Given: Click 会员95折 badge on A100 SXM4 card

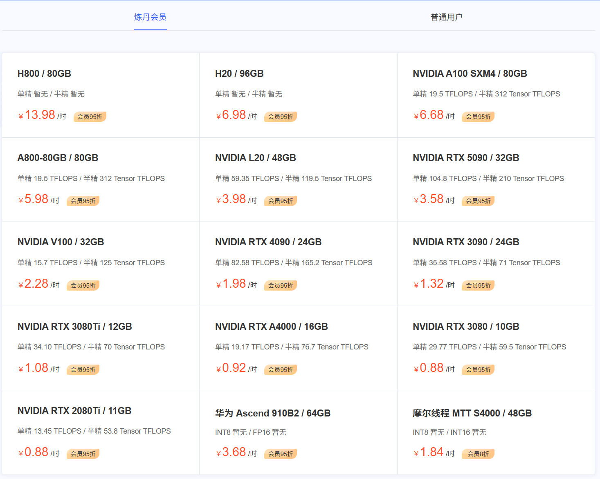Looking at the screenshot, I should click(478, 116).
